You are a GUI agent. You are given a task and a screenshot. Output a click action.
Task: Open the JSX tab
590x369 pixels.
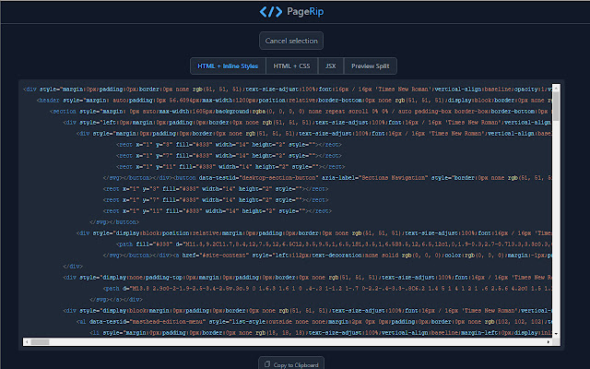coord(331,65)
